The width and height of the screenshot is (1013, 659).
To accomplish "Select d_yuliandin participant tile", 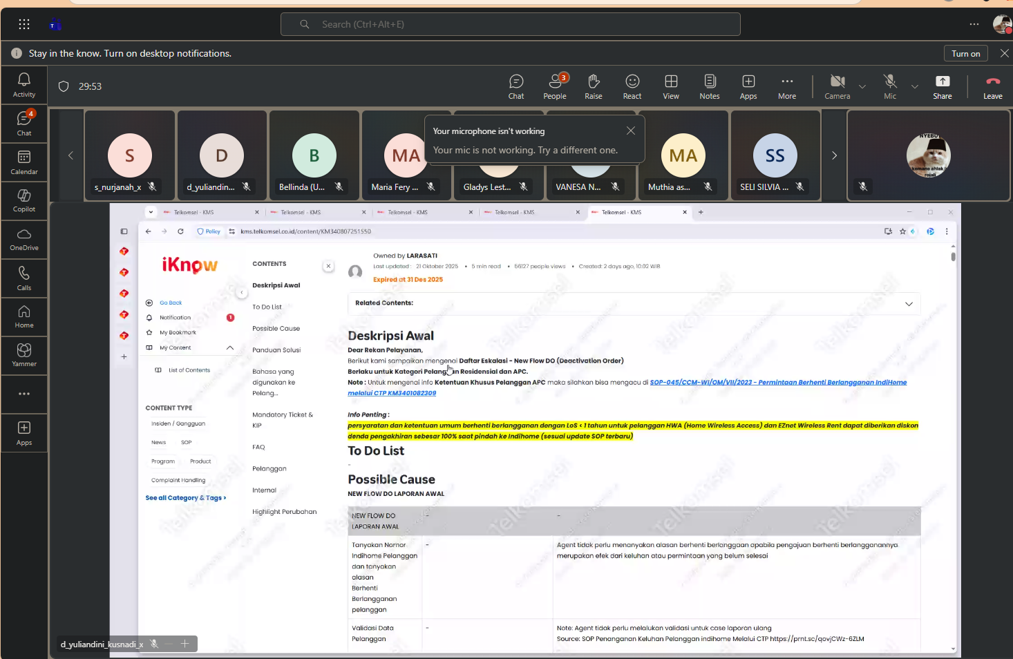I will [222, 155].
